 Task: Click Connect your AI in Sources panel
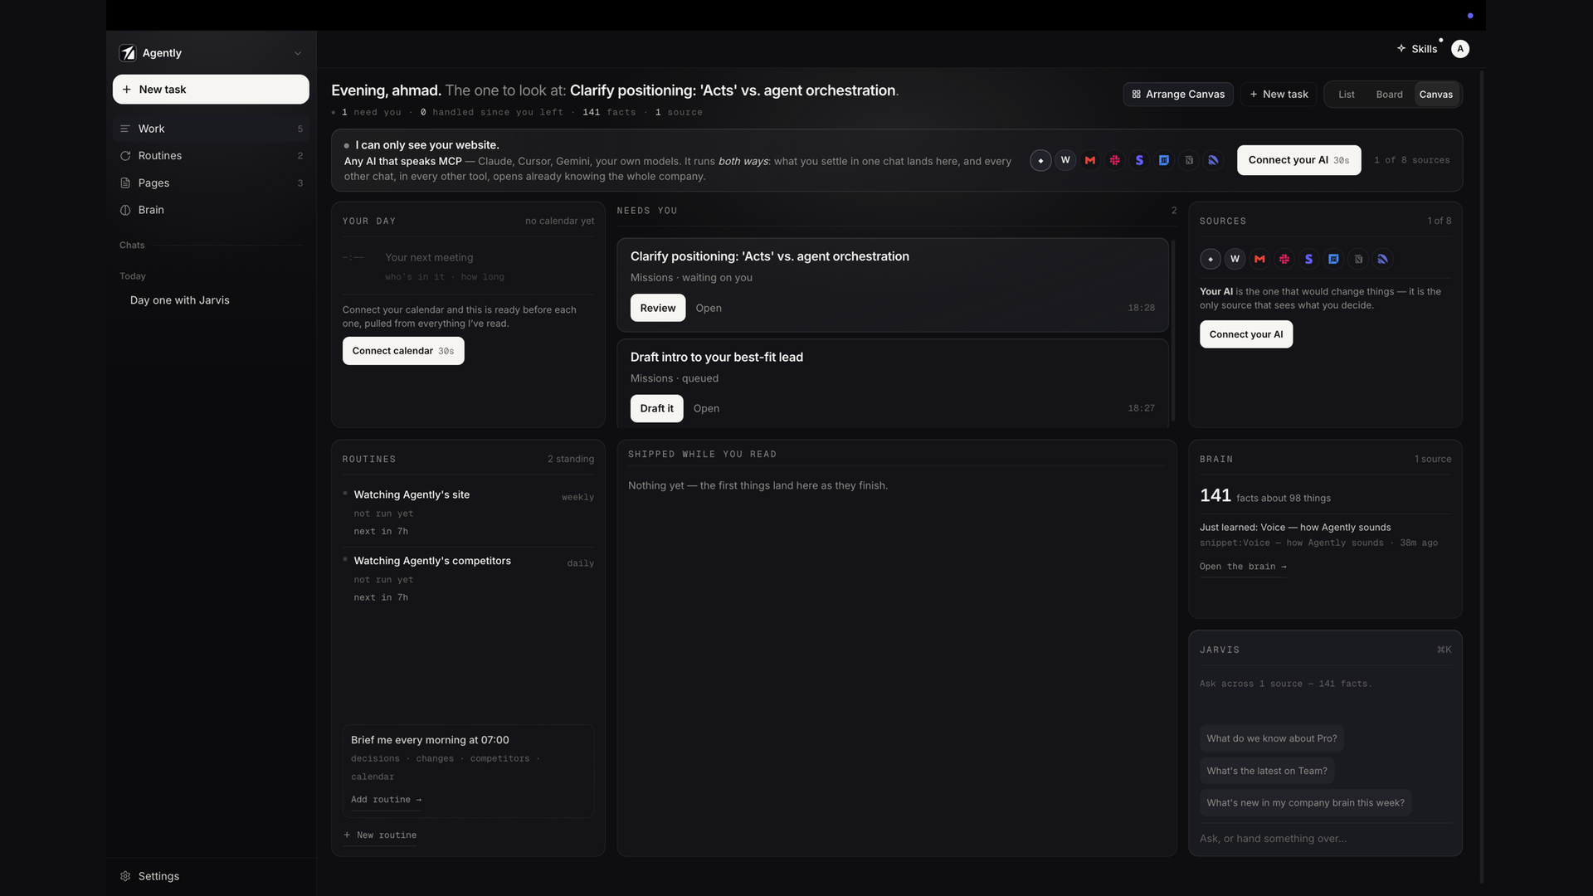[1245, 334]
